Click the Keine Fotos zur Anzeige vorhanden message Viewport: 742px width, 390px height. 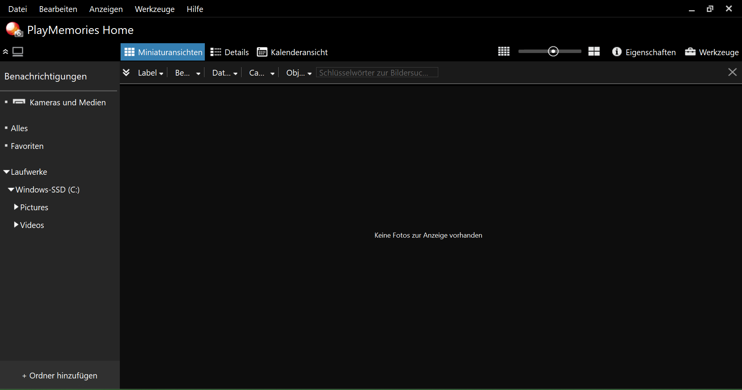tap(428, 235)
